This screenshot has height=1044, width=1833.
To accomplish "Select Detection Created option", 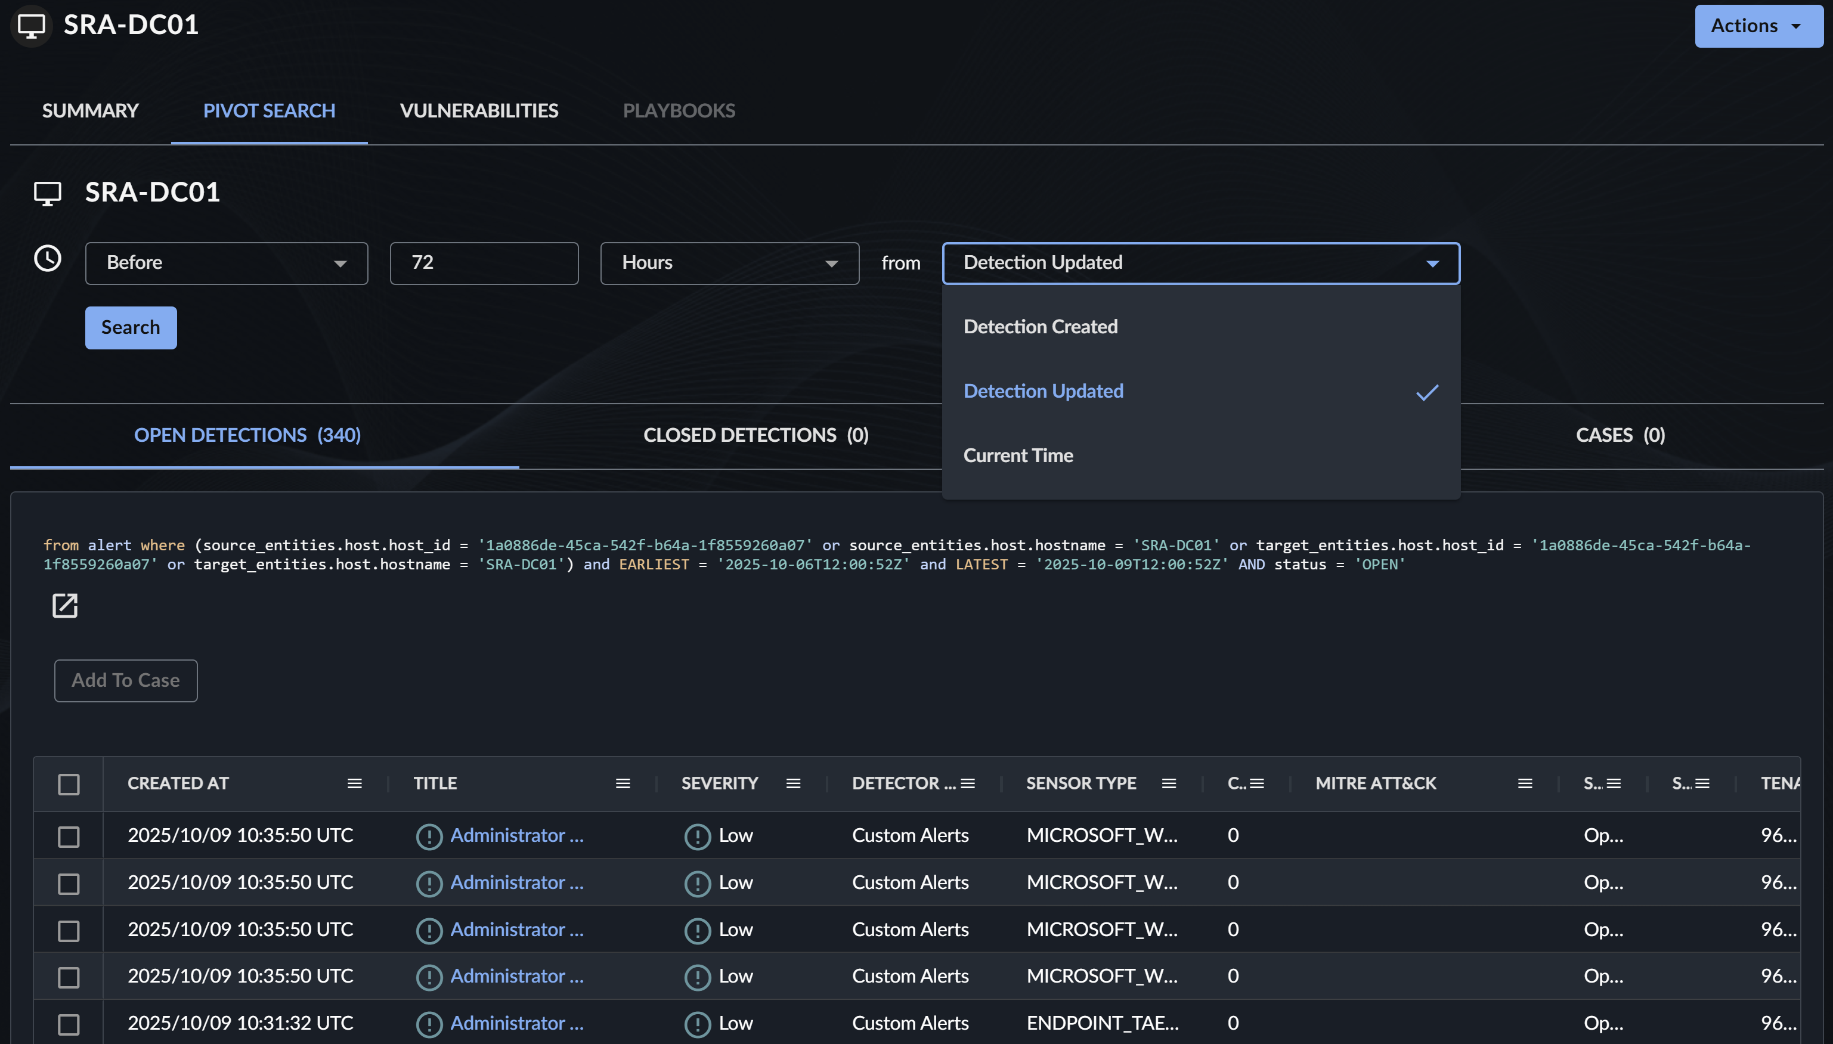I will tap(1040, 327).
